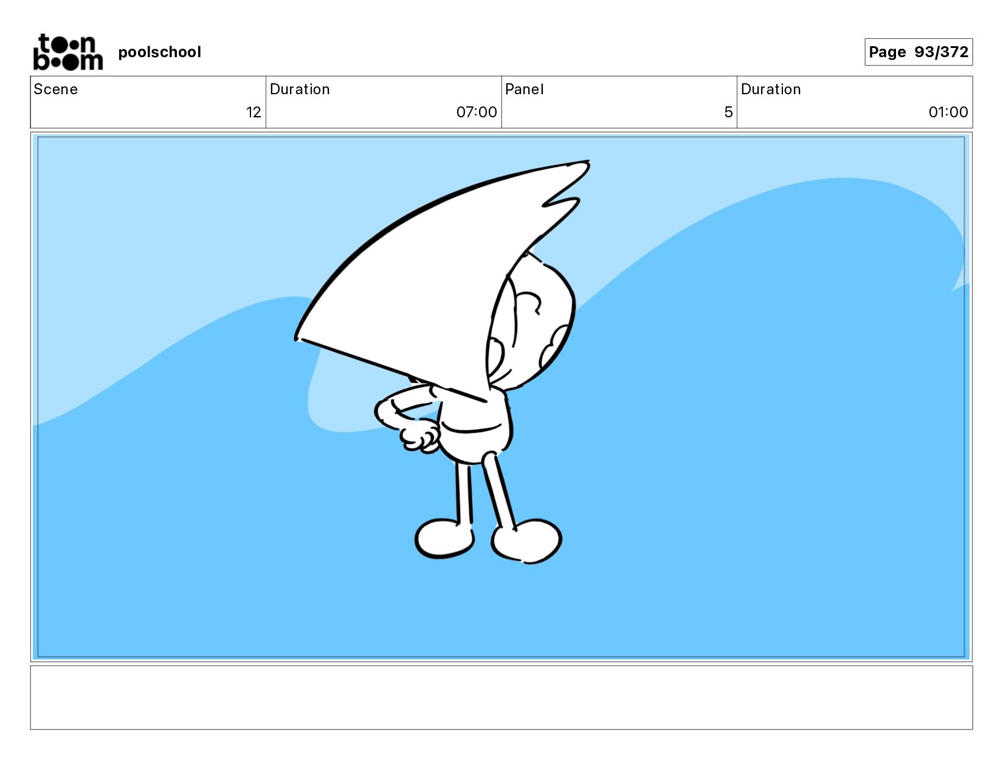1003x775 pixels.
Task: Select panel number '5'
Action: click(728, 112)
